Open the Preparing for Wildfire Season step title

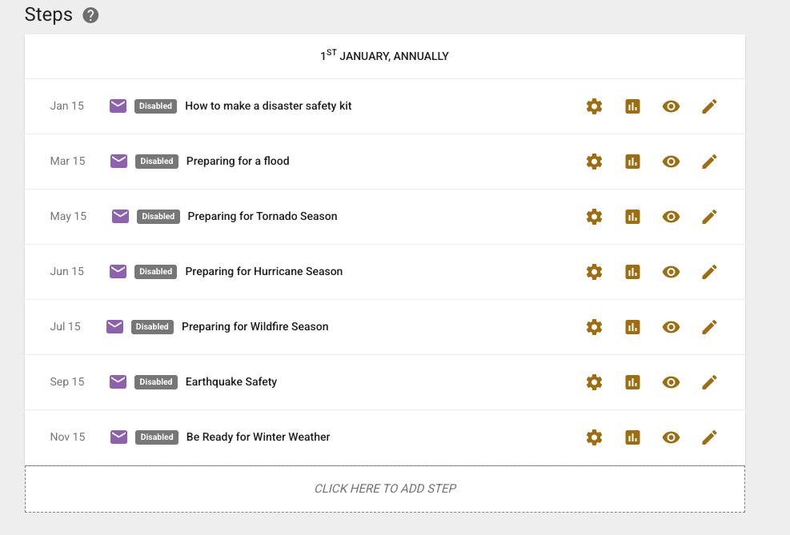[x=255, y=327]
